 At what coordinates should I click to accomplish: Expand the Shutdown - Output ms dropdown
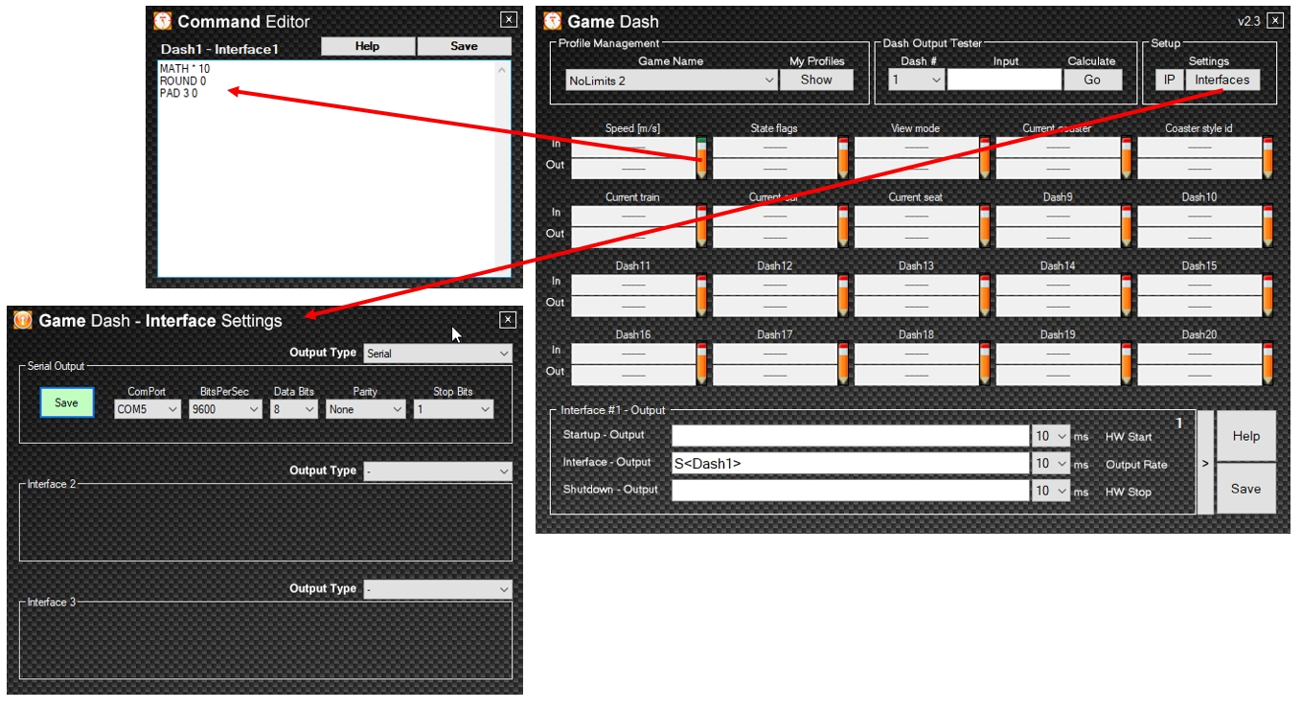[1051, 491]
